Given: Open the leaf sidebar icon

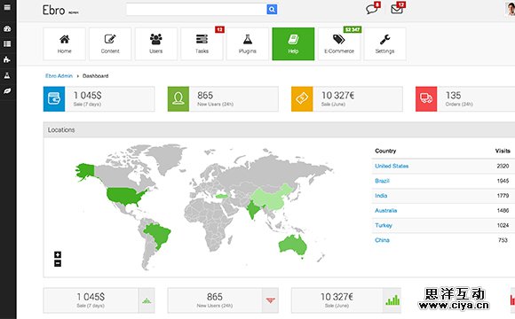Looking at the screenshot, I should (7, 90).
